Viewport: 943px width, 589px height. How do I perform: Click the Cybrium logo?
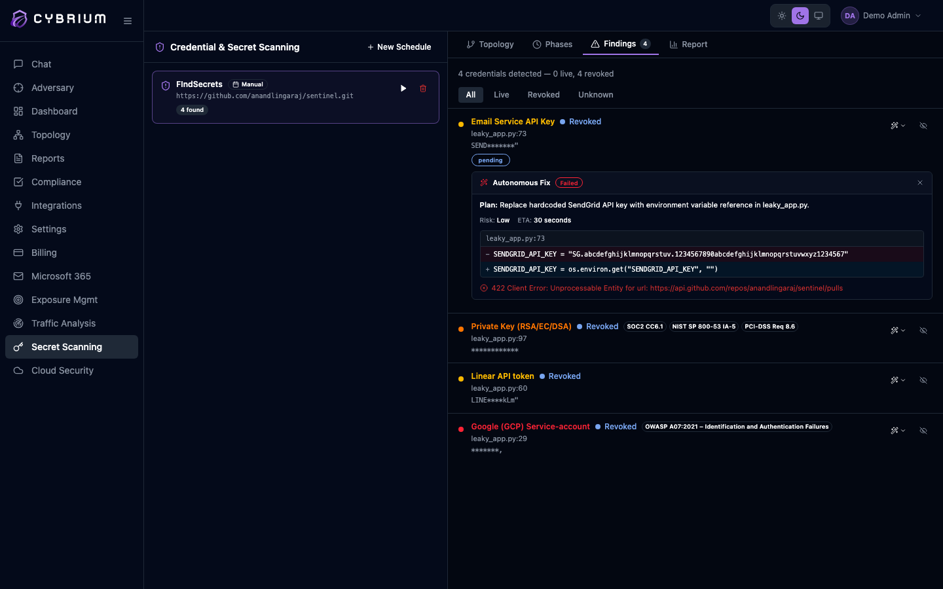[x=58, y=19]
